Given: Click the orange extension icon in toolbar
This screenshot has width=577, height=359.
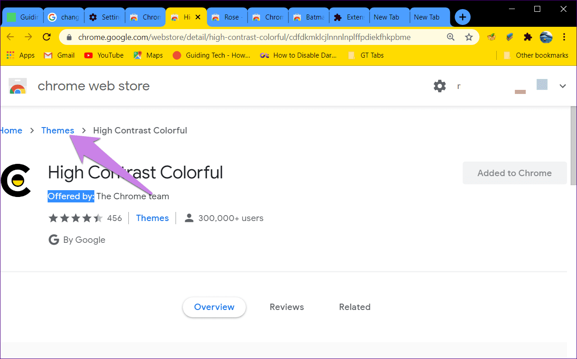Looking at the screenshot, I should point(491,37).
